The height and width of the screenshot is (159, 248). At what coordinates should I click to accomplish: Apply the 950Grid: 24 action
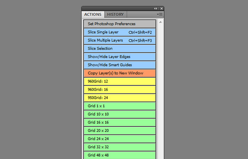(x=120, y=98)
